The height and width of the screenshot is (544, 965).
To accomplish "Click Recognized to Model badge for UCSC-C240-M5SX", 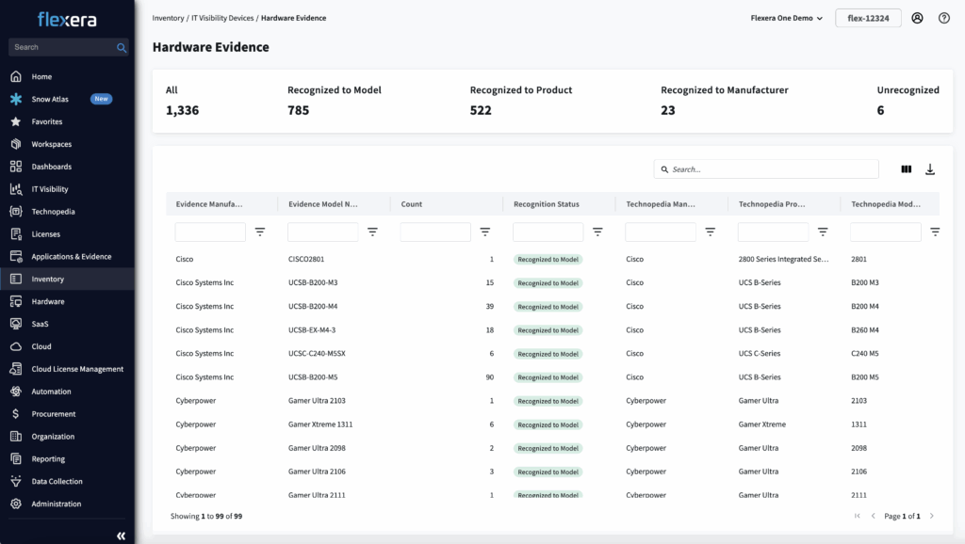I will pyautogui.click(x=548, y=354).
